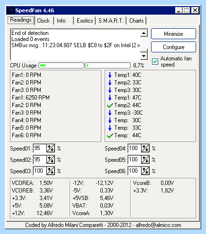Viewport: 206px width, 234px height.
Task: Click the first CPU Usage bar
Action: pos(61,66)
